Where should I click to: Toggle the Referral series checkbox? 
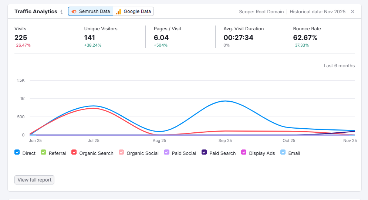[43, 152]
